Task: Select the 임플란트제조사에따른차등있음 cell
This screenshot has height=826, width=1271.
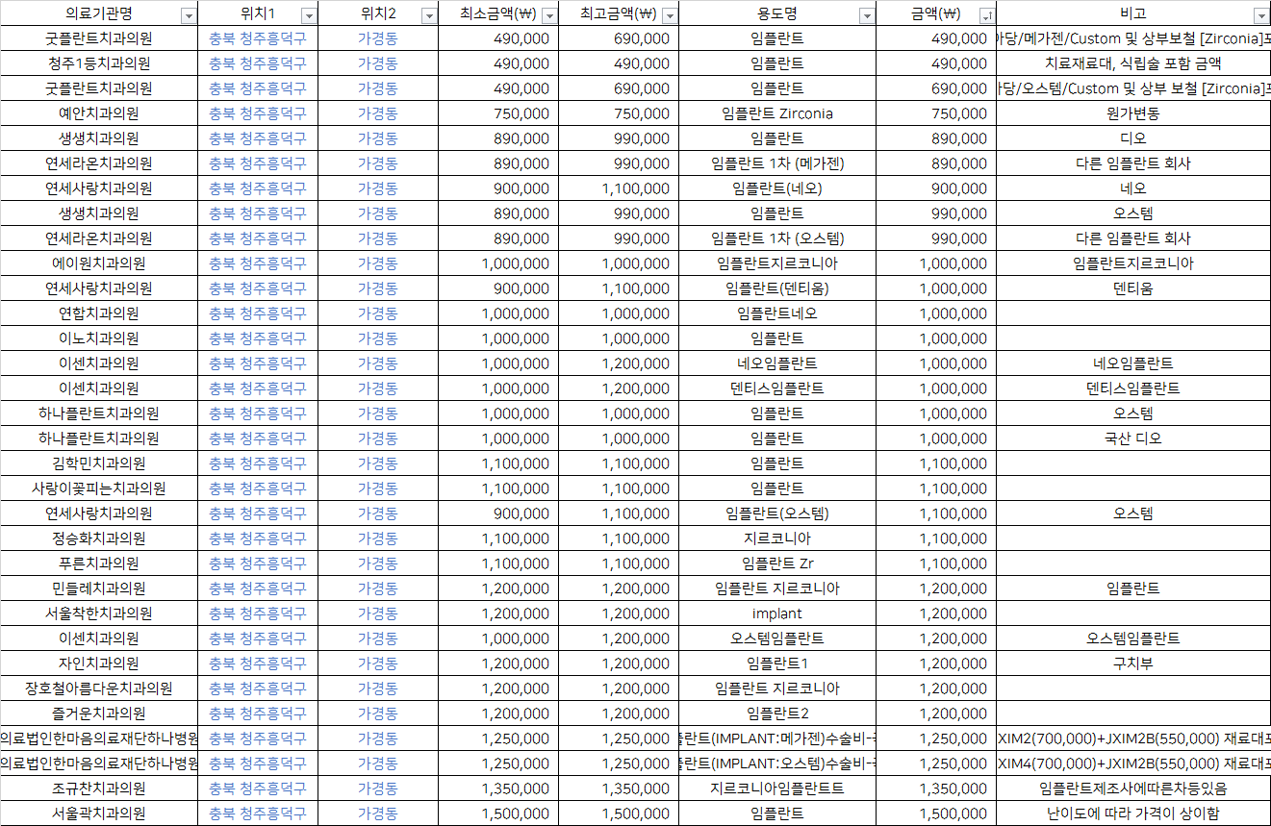Action: click(1133, 788)
